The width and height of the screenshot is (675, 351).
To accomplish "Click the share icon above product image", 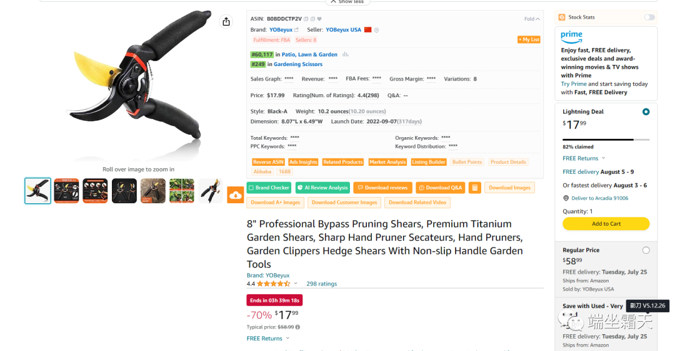I will coord(226,22).
